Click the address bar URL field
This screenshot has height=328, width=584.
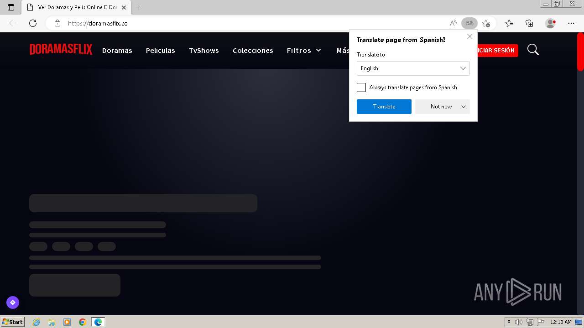(255, 23)
